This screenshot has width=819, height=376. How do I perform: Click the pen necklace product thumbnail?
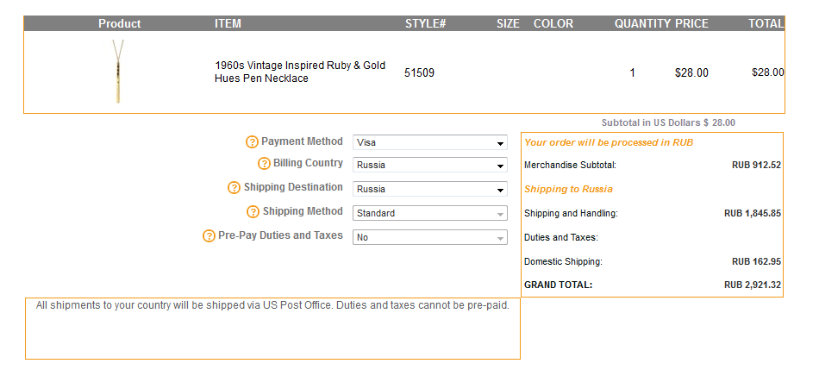[x=118, y=72]
